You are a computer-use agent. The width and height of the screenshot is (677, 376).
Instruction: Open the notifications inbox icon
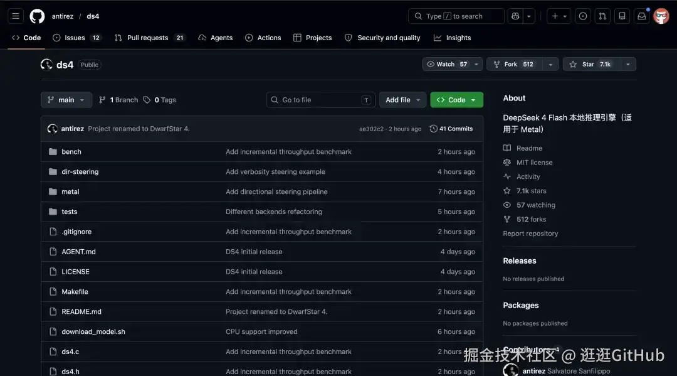click(642, 16)
